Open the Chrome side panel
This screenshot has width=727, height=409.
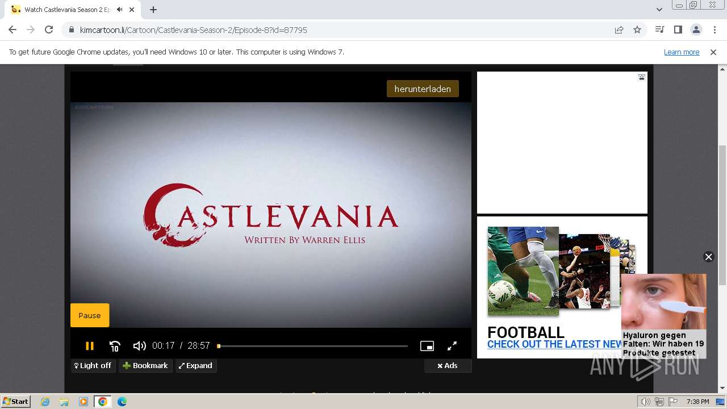678,30
